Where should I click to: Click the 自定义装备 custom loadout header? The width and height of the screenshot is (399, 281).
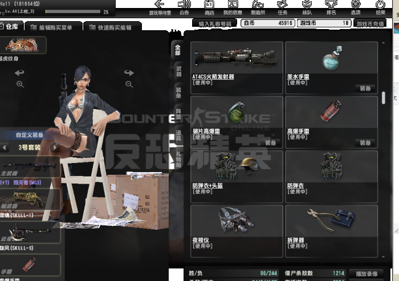coord(30,135)
